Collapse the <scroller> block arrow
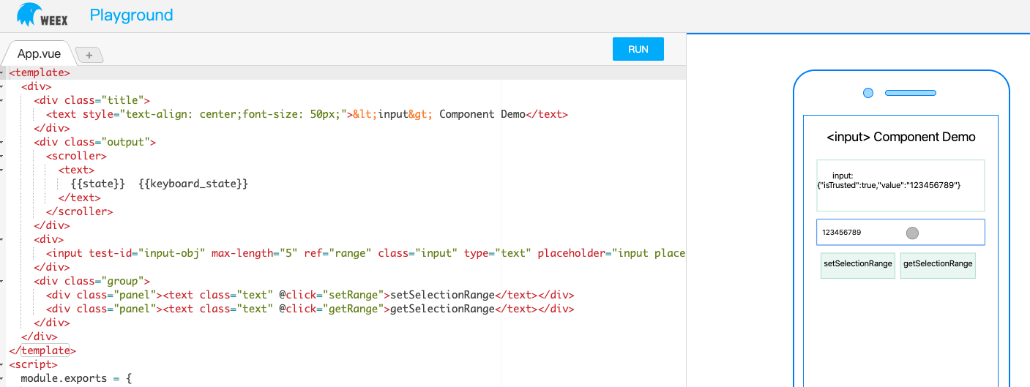This screenshot has width=1030, height=387. pos(2,157)
